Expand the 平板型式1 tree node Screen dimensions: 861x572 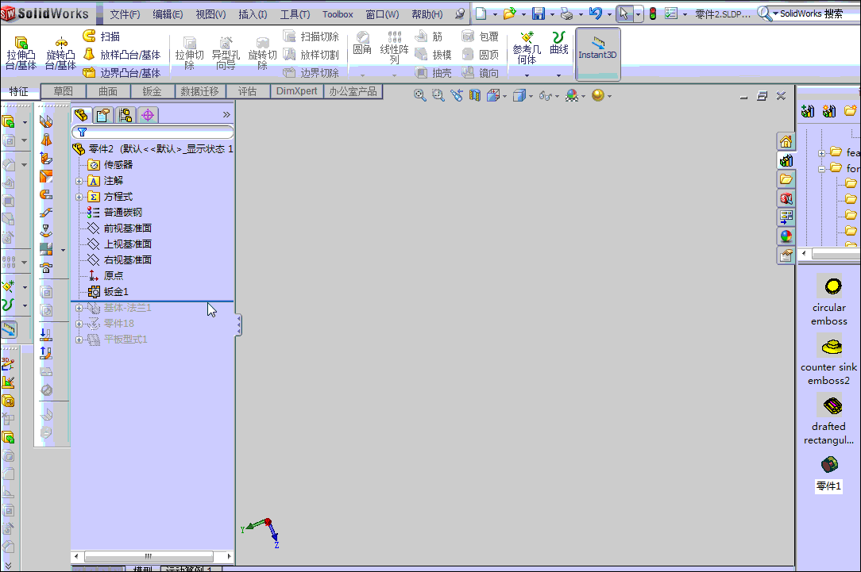79,340
